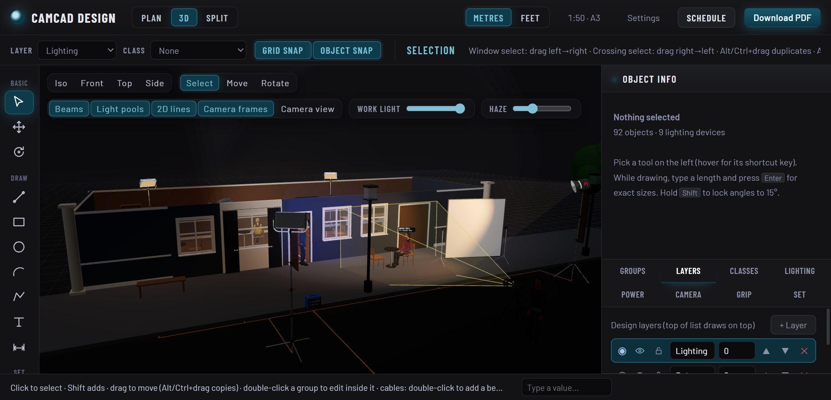Toggle 2D lines display

coord(174,109)
